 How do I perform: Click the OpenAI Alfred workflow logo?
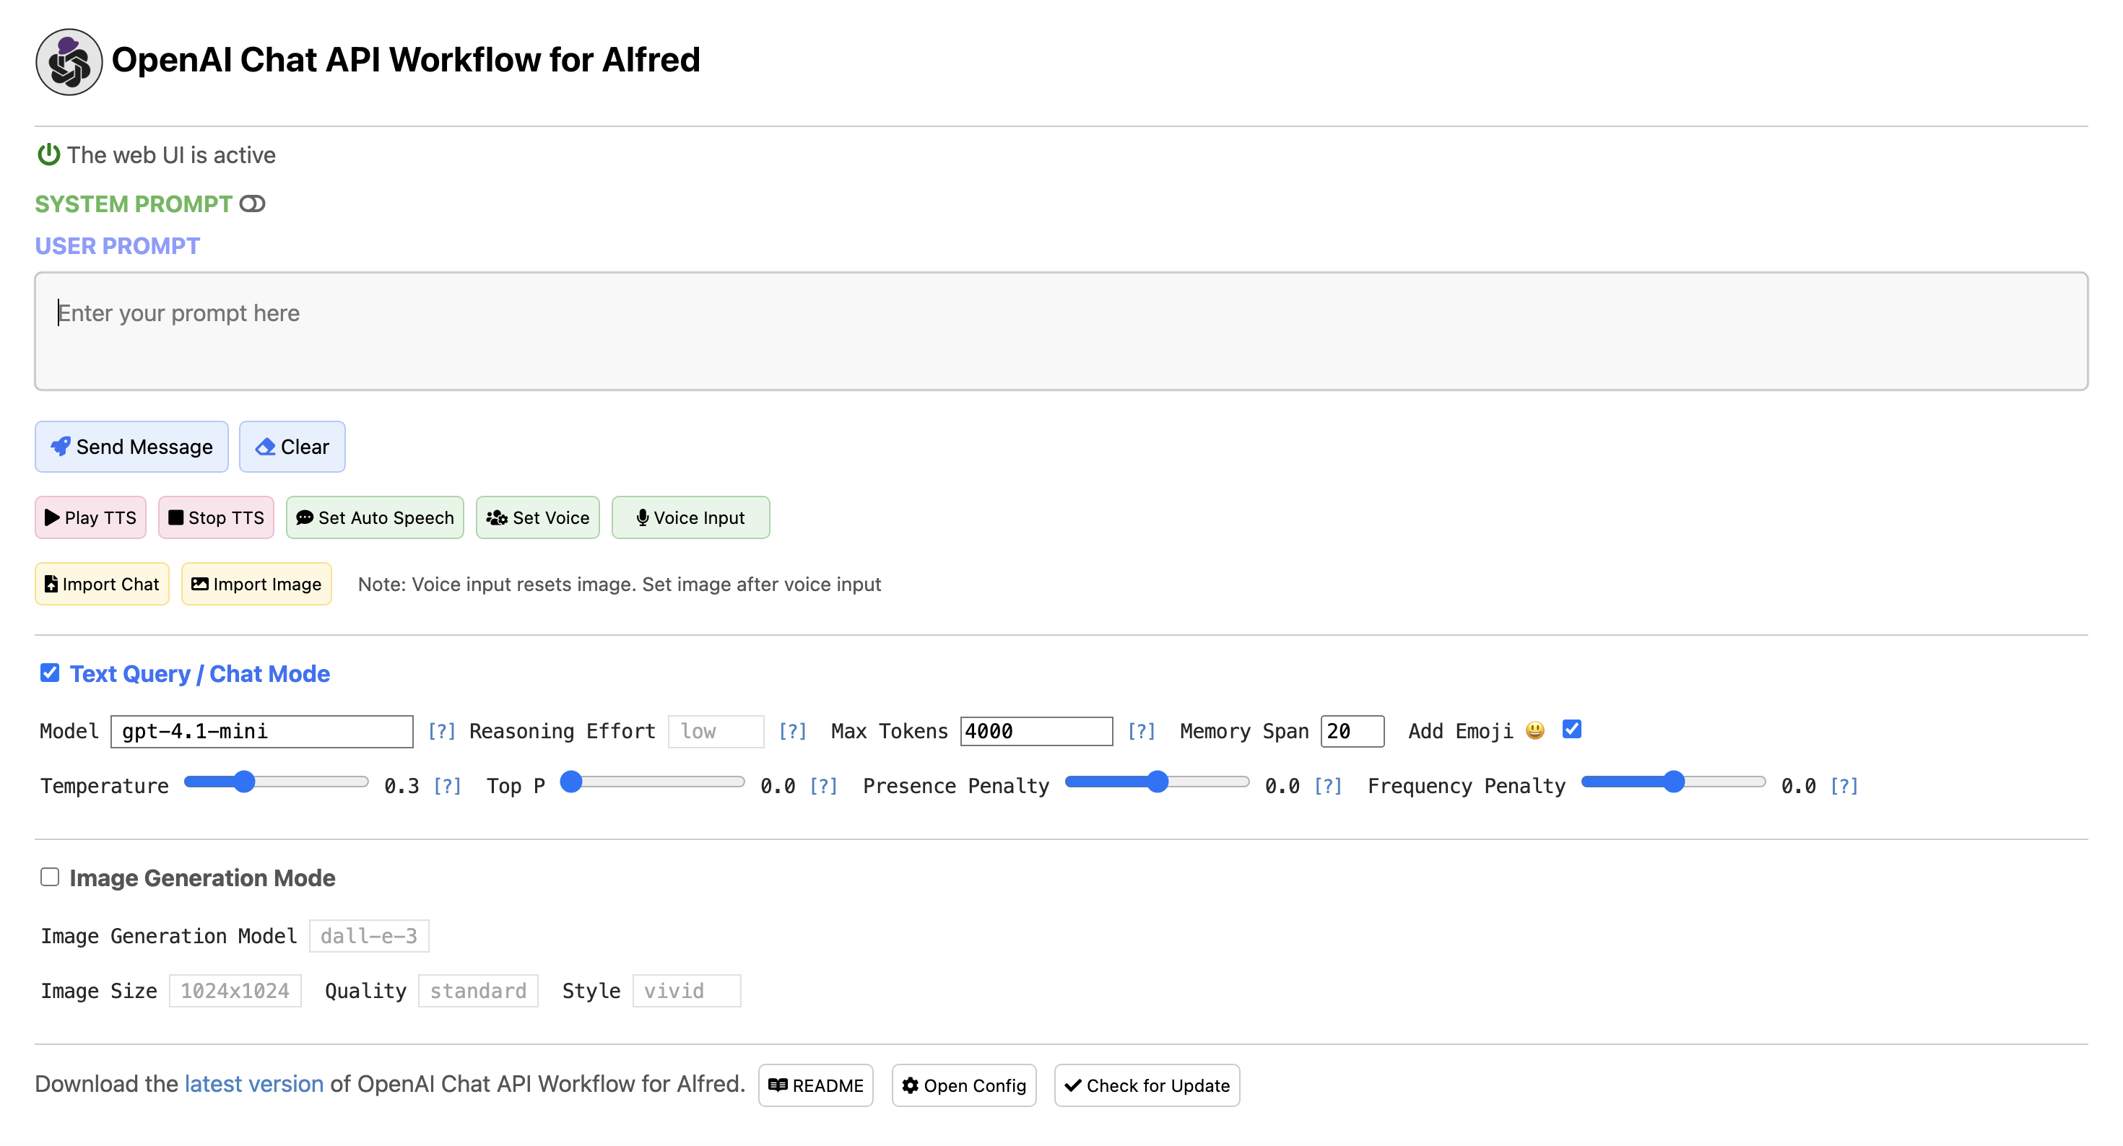click(x=69, y=62)
